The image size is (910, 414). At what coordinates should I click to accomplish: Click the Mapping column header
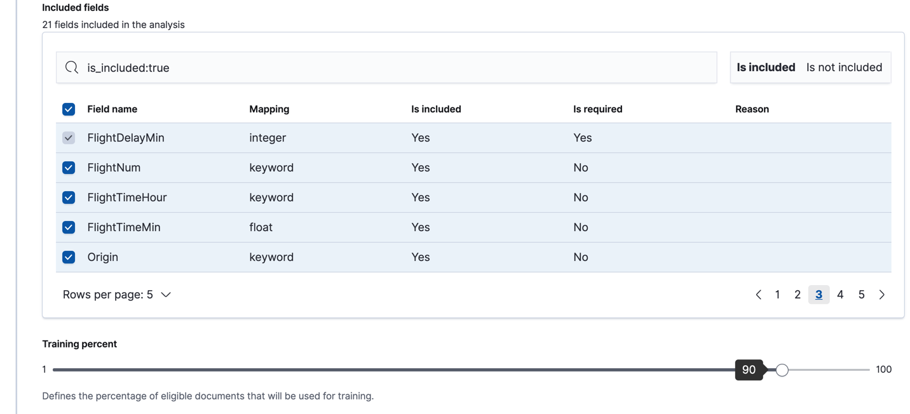coord(269,109)
